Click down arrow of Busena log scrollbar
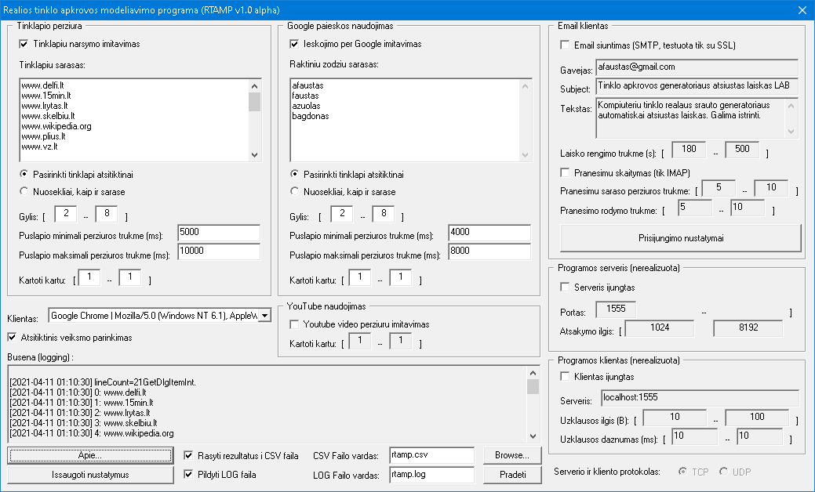 tap(533, 436)
